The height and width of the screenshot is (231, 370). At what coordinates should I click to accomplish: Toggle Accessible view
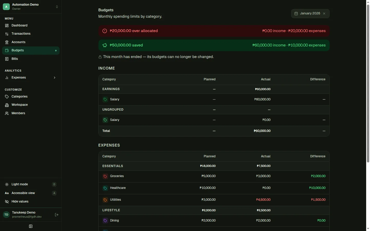pyautogui.click(x=31, y=193)
